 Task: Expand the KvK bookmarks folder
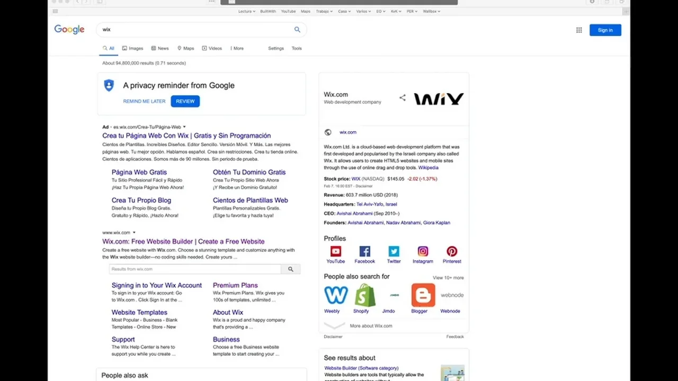[396, 11]
